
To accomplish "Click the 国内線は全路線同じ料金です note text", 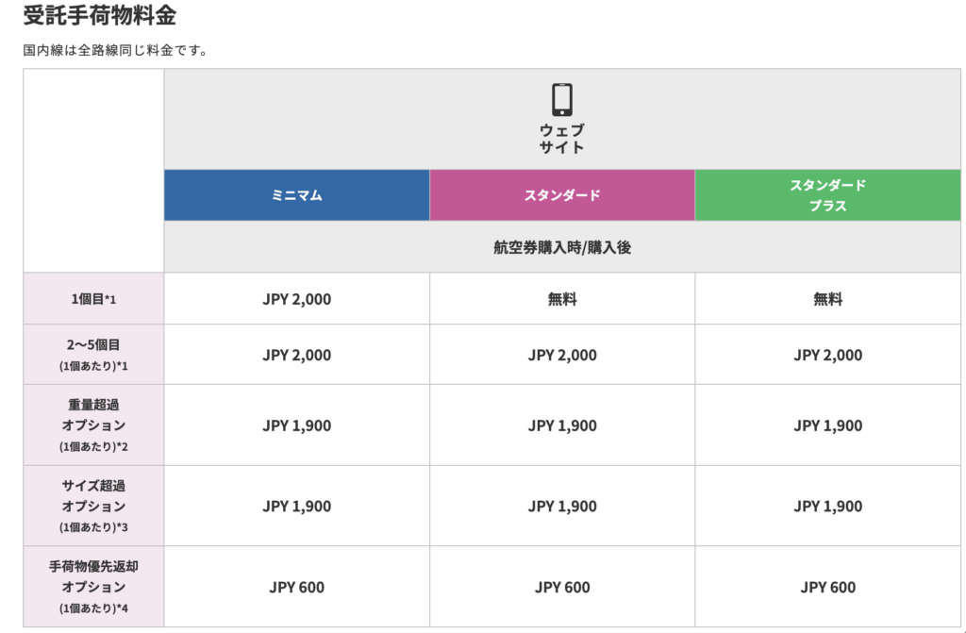I will (x=115, y=49).
